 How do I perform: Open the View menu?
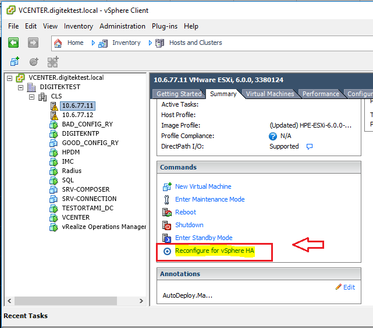click(50, 26)
